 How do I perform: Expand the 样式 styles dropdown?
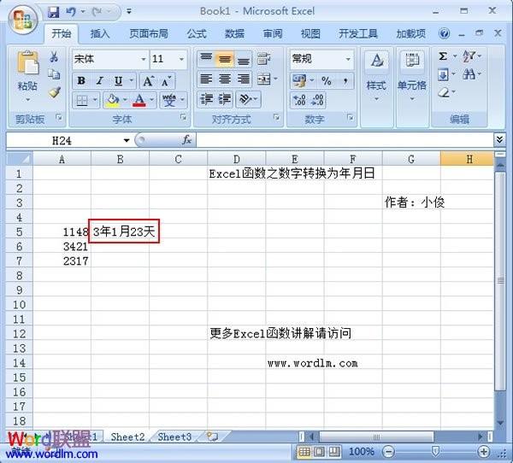(376, 99)
